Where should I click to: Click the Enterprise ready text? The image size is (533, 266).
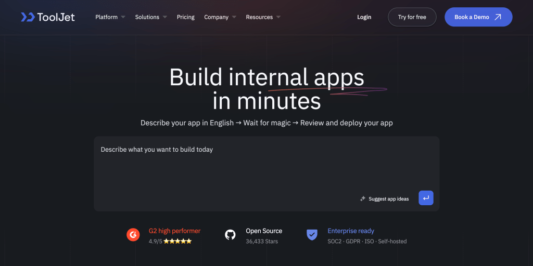click(x=351, y=231)
